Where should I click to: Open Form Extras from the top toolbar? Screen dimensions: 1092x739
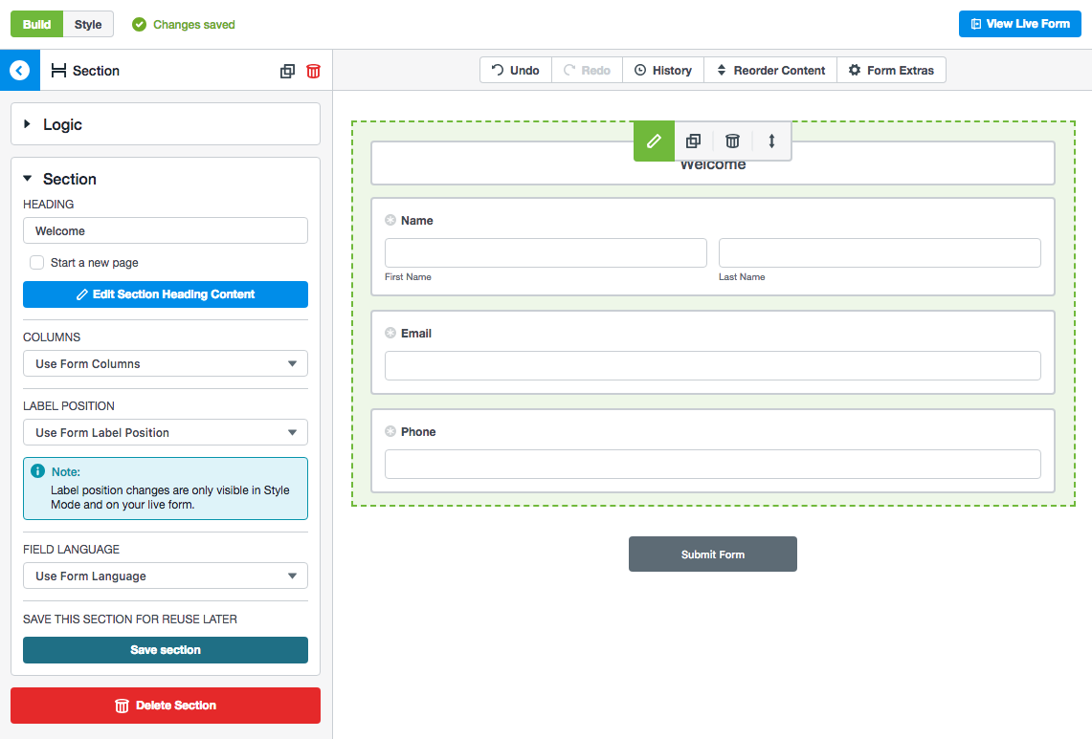[x=891, y=69]
